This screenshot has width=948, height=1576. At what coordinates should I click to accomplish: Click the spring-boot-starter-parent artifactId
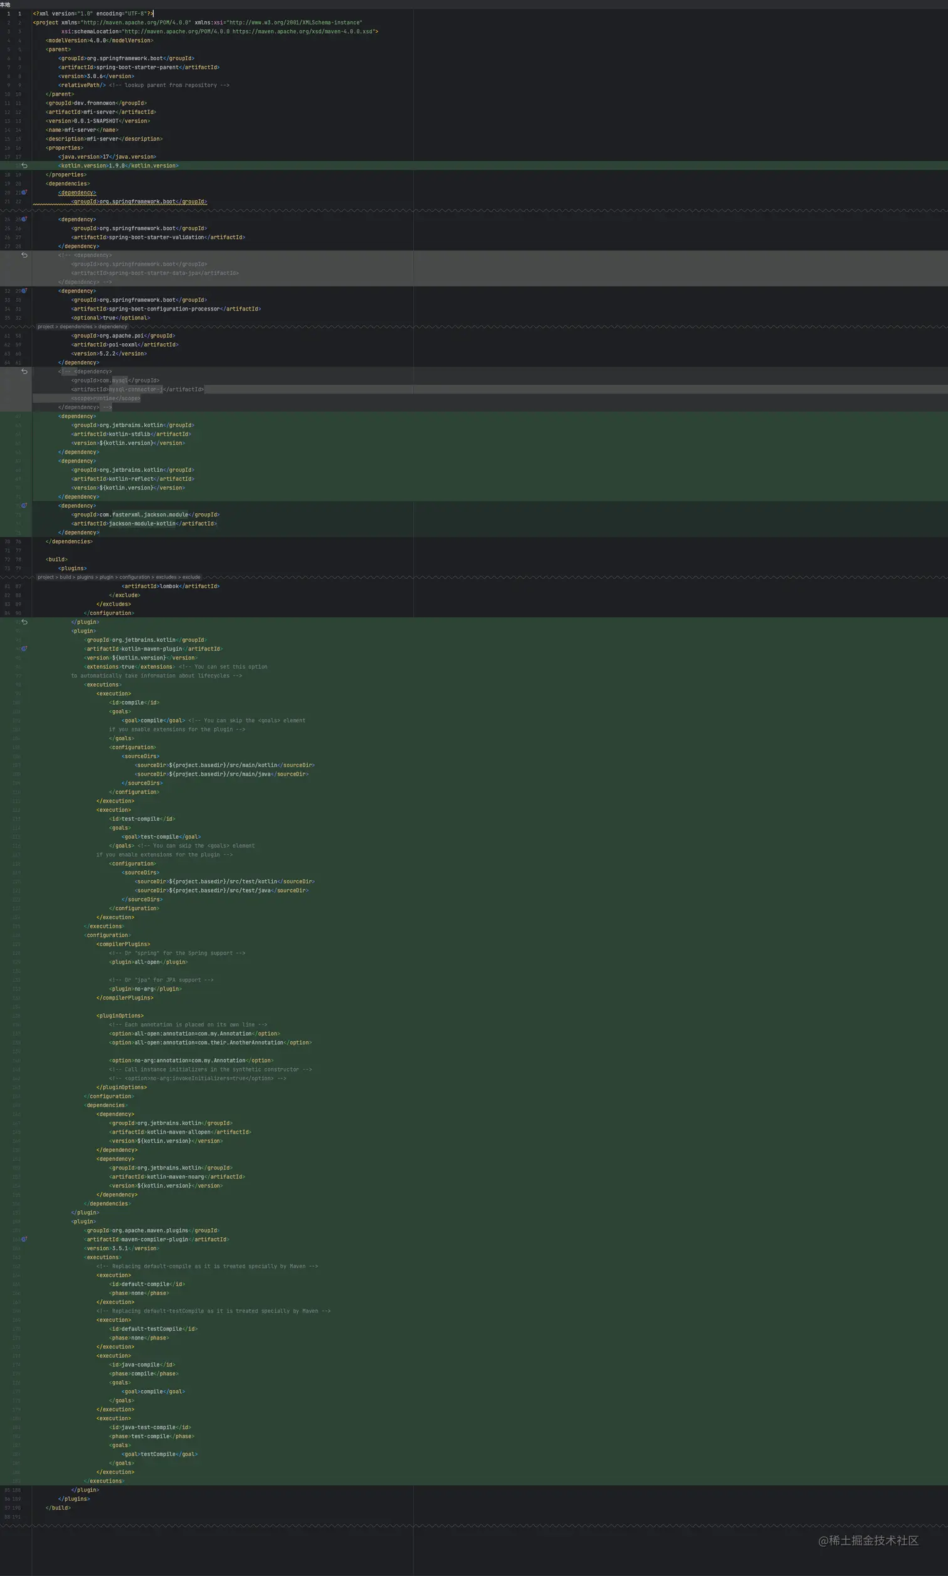[x=139, y=67]
